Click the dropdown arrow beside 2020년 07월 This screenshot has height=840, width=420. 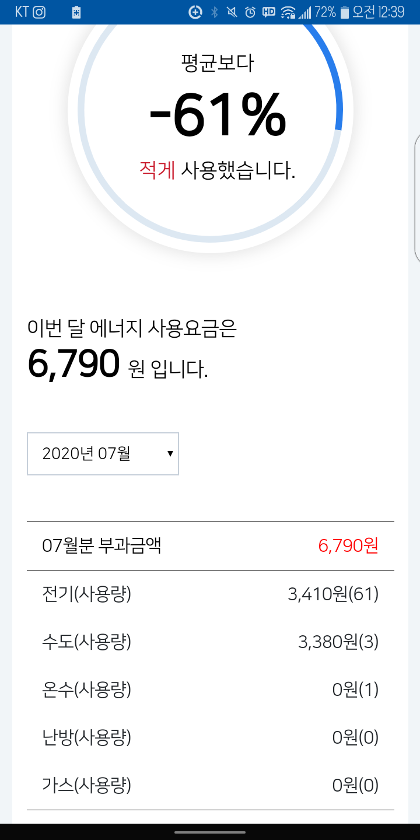point(170,453)
